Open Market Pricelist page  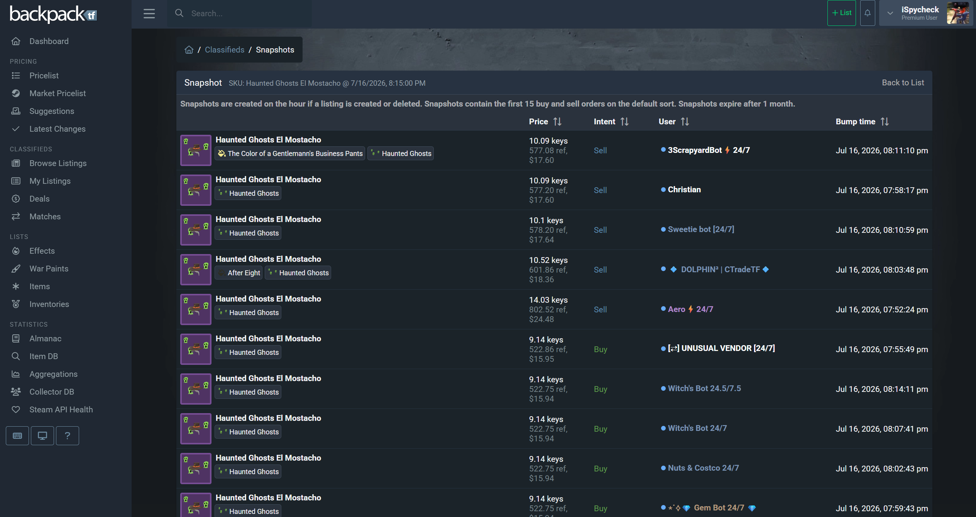(58, 93)
